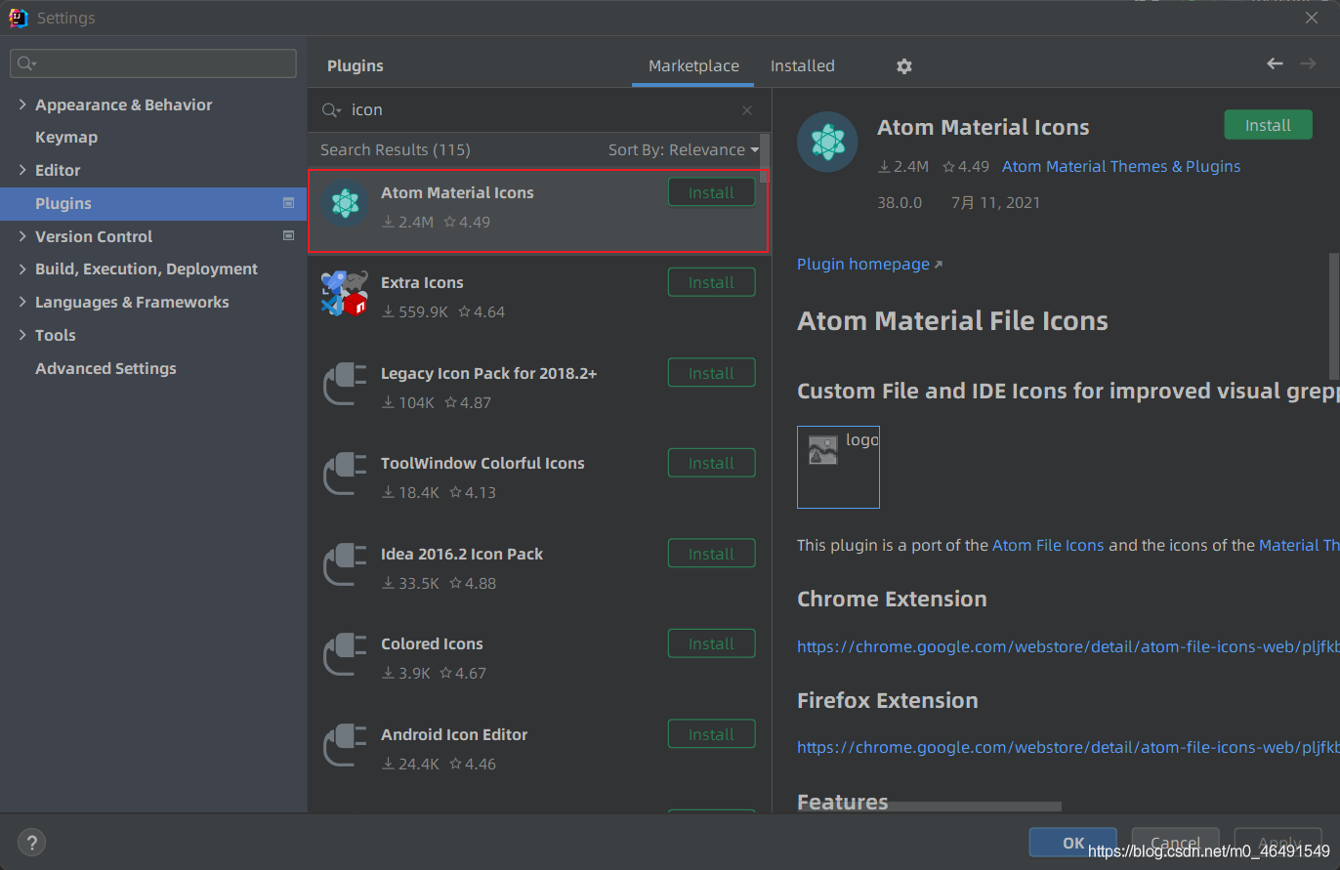Open help with the question mark button

click(x=31, y=843)
